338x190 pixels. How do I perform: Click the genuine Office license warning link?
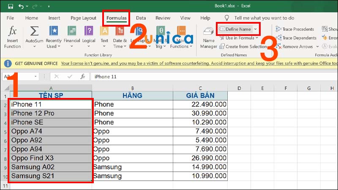tap(199, 63)
